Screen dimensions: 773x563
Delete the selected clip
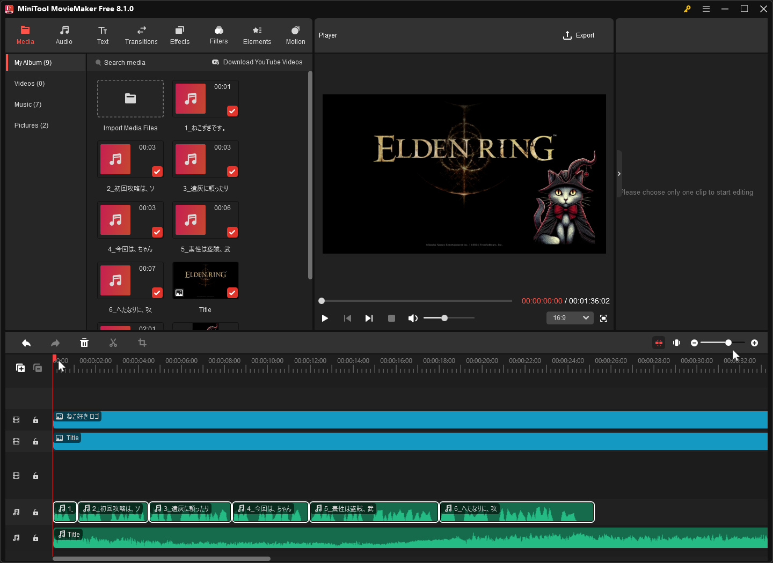(x=84, y=343)
